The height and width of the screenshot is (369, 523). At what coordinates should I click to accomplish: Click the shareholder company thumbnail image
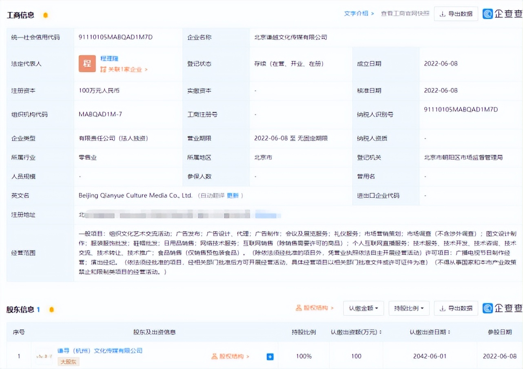tap(44, 356)
